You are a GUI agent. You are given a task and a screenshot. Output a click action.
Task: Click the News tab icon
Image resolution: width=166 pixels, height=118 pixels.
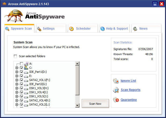coord(135,29)
